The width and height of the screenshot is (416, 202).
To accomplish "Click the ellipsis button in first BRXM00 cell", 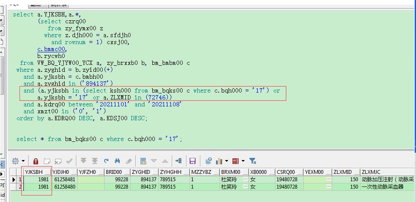I will 246,179.
